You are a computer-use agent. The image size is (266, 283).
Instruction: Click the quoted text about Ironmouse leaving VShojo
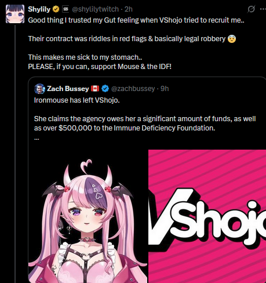pos(77,100)
